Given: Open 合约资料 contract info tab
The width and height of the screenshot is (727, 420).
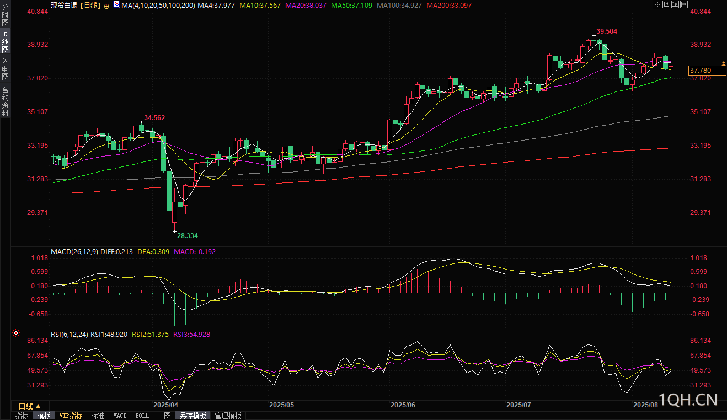Looking at the screenshot, I should 5,101.
